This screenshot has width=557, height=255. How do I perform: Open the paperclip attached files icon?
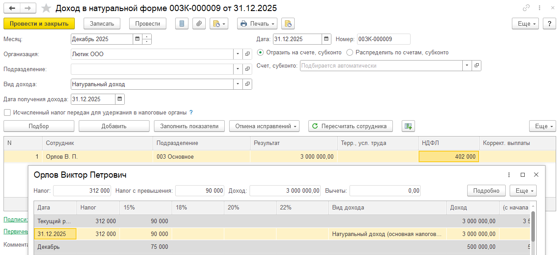pyautogui.click(x=199, y=23)
